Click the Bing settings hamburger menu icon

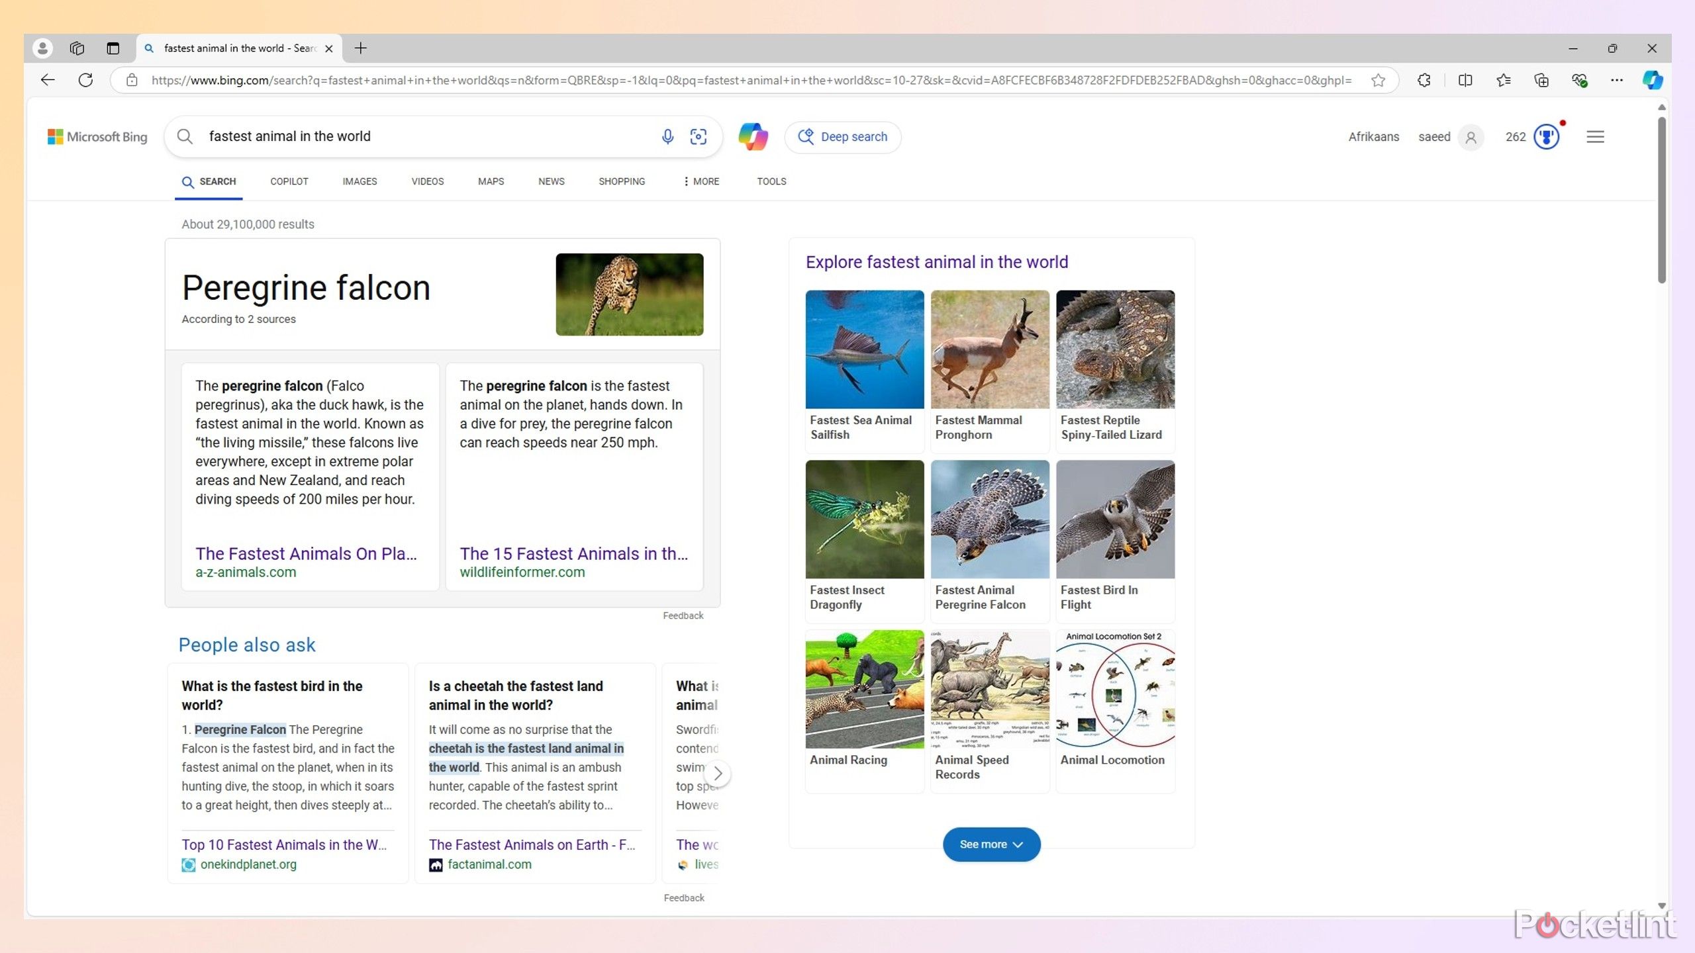[1595, 136]
